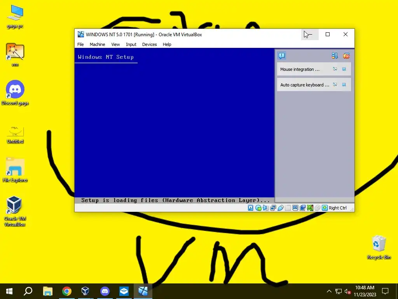
Task: Open the Windows Start menu
Action: point(9,291)
